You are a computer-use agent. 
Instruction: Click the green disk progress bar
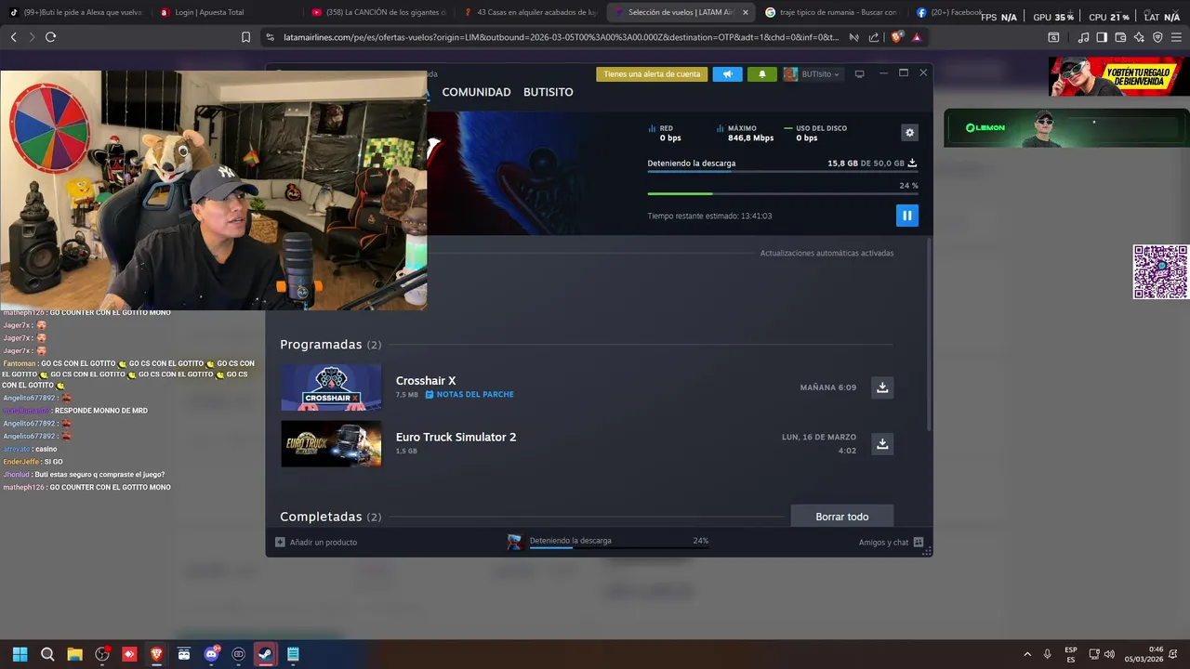coord(783,193)
